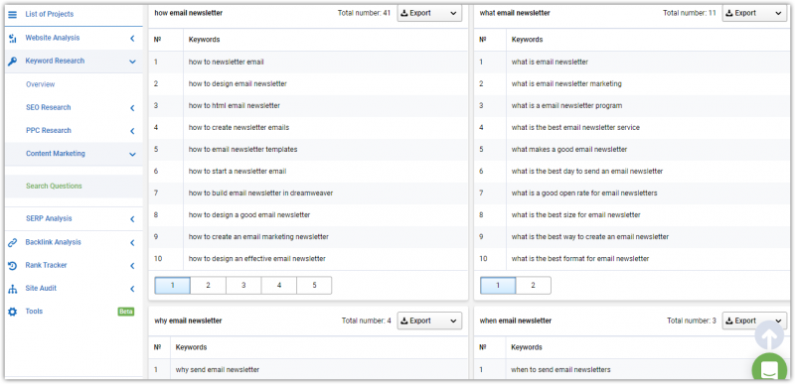The image size is (795, 384).
Task: Click the Keyword Research key icon
Action: (x=13, y=62)
